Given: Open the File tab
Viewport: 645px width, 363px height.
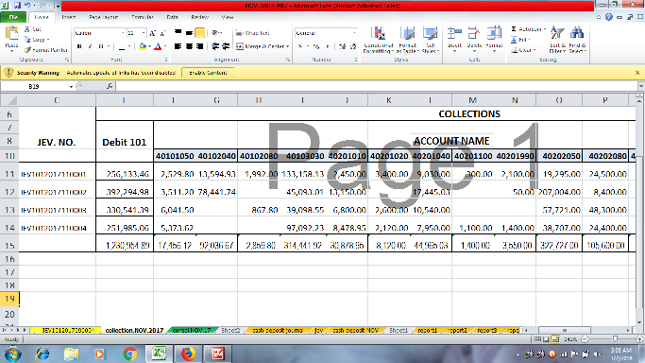Looking at the screenshot, I should pos(13,17).
